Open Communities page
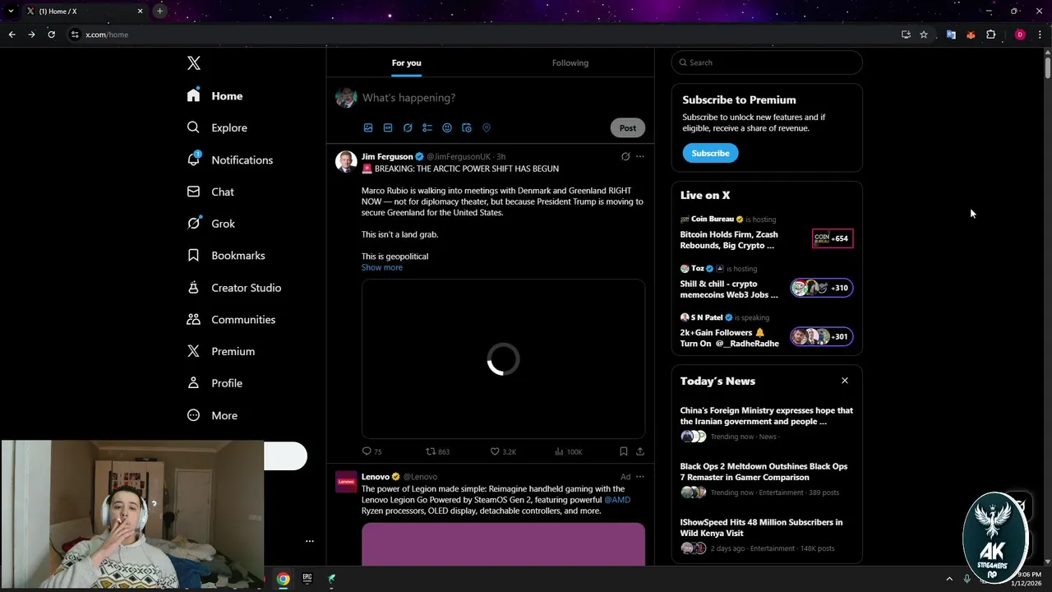Screen dimensions: 1052x592 [231, 319]
